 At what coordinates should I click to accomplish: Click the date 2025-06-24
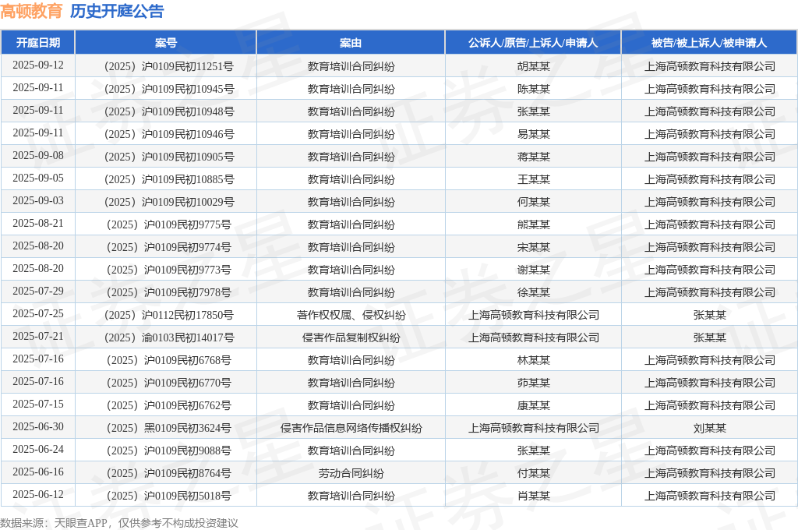(x=38, y=450)
